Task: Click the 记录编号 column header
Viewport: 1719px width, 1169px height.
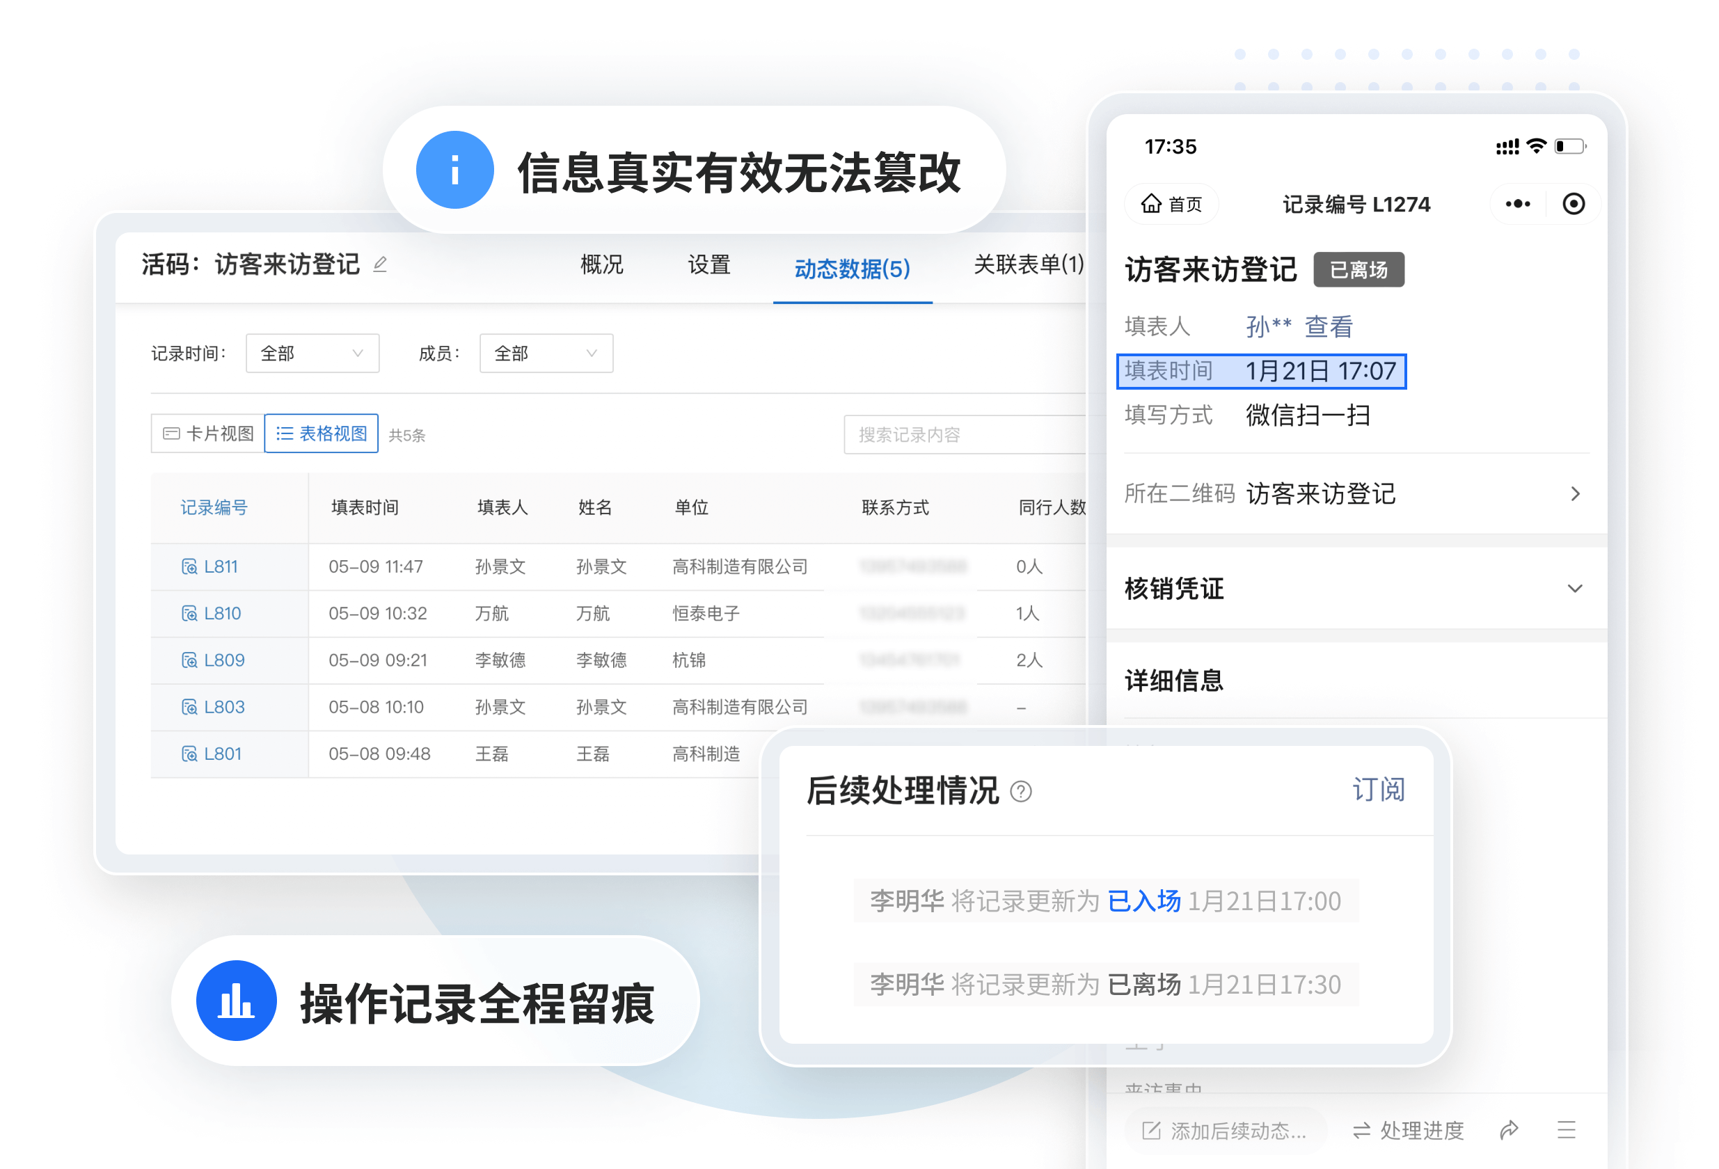Action: [214, 507]
